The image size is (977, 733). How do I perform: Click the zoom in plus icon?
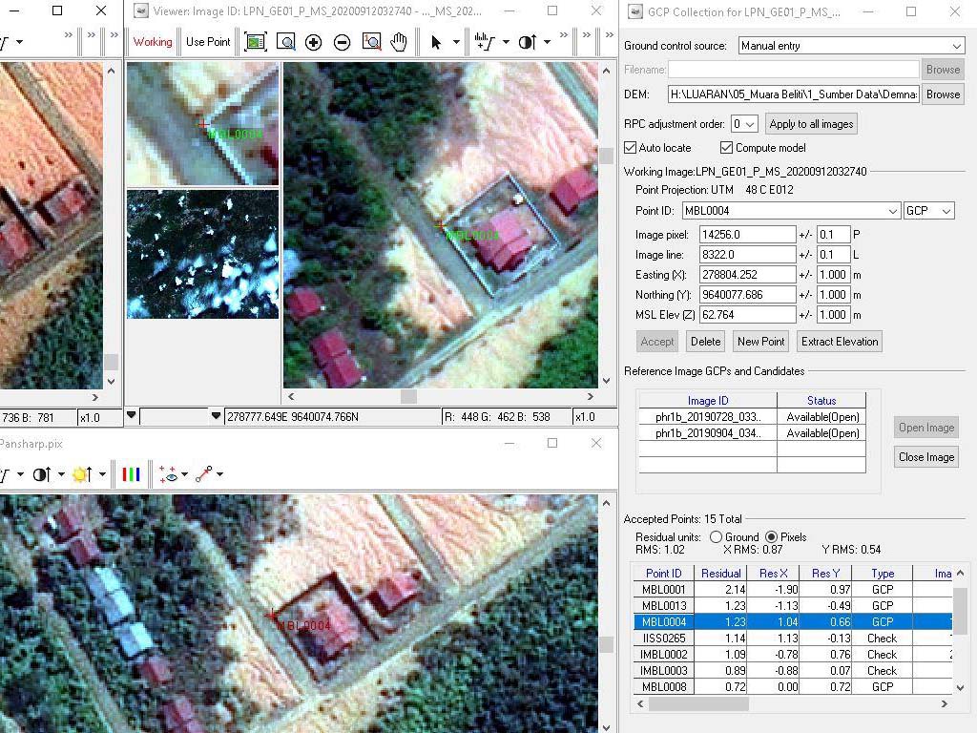click(x=313, y=42)
